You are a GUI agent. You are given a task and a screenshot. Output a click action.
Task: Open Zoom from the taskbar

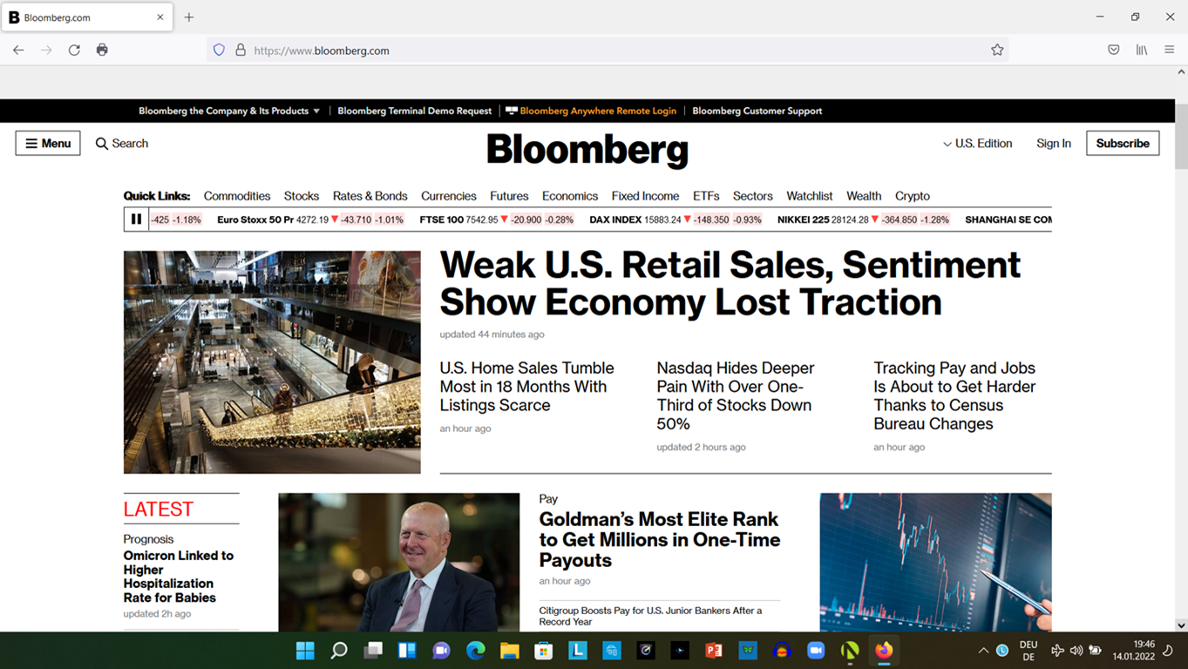tap(816, 651)
